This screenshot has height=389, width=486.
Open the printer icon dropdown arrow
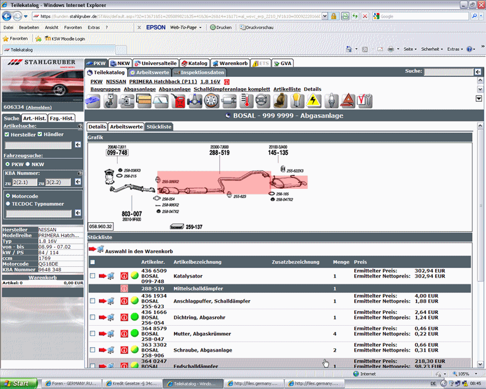[398, 49]
